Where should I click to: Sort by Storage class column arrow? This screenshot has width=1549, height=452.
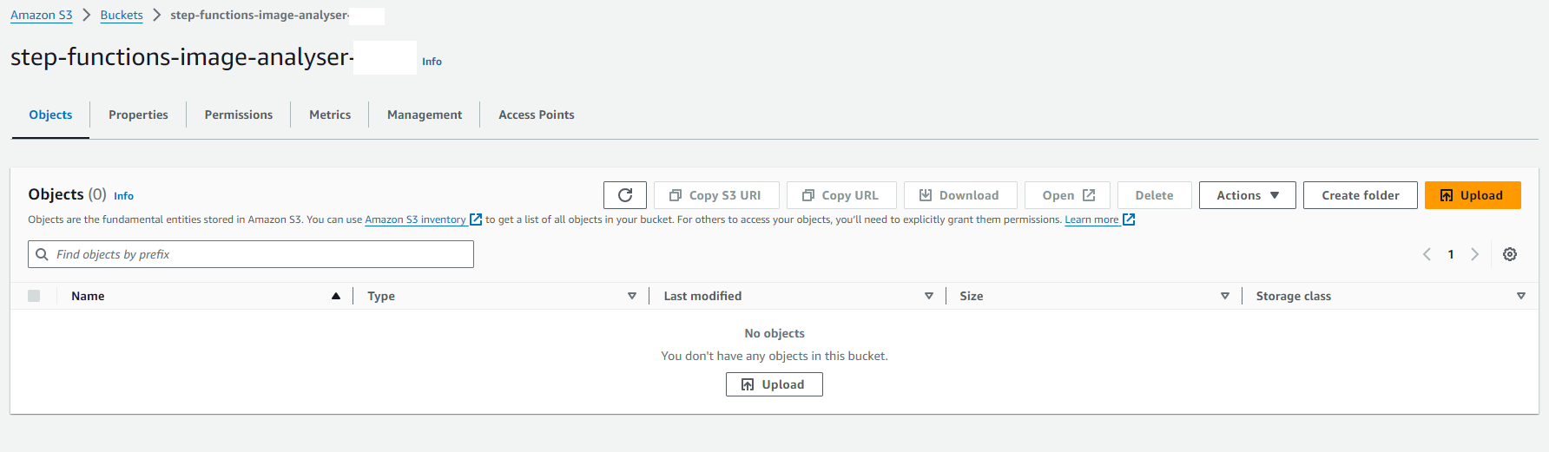[x=1521, y=296]
